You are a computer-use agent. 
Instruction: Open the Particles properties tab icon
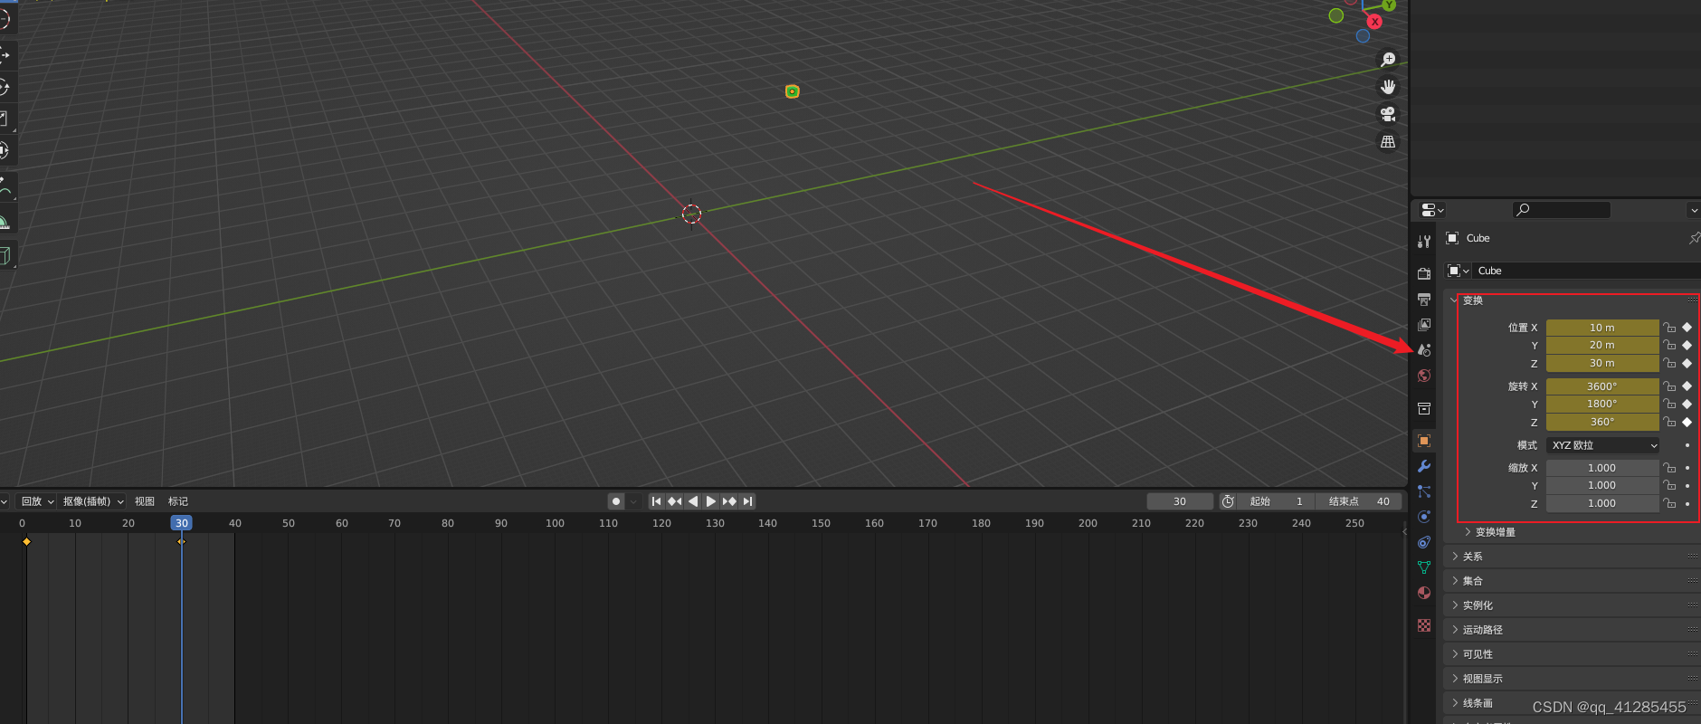tap(1424, 491)
